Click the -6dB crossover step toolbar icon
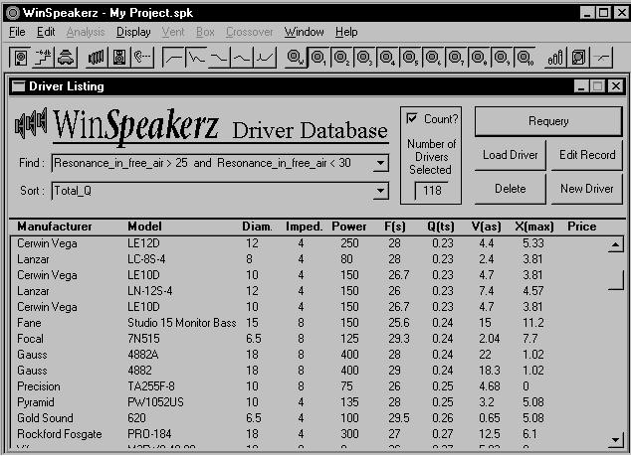Screen dimensions: 631x456 point(43,58)
